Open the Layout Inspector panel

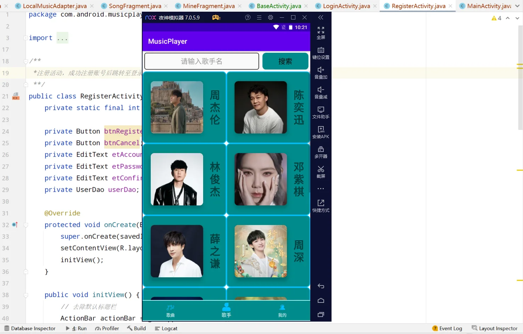[x=495, y=328]
